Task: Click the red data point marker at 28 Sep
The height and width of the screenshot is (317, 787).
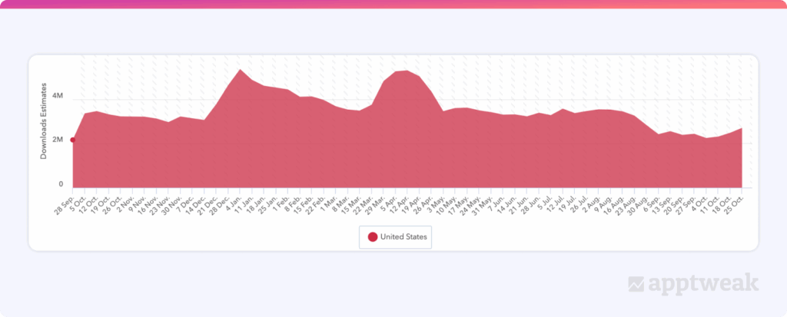Action: pyautogui.click(x=73, y=140)
